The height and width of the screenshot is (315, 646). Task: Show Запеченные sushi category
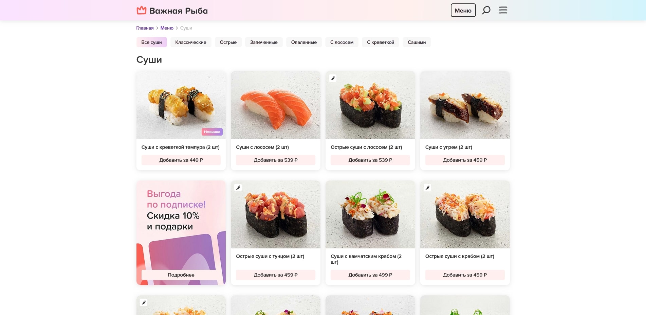pos(264,42)
